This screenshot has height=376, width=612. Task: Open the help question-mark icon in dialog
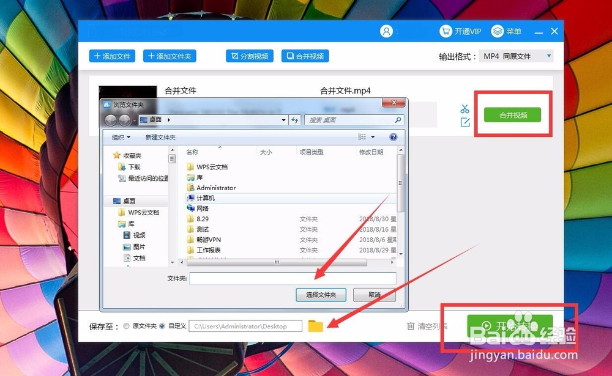pos(392,137)
